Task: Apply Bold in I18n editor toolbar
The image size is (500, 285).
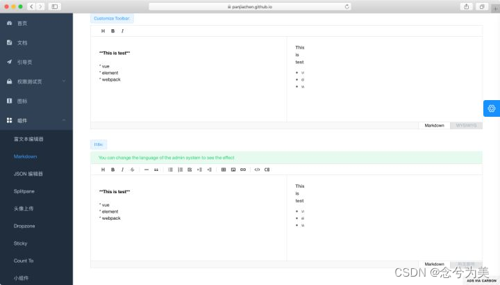Action: [x=112, y=170]
